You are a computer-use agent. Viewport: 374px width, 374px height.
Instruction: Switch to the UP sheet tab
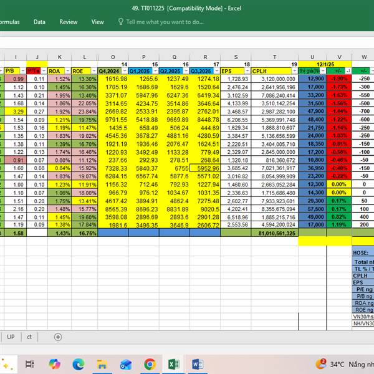pos(11,337)
